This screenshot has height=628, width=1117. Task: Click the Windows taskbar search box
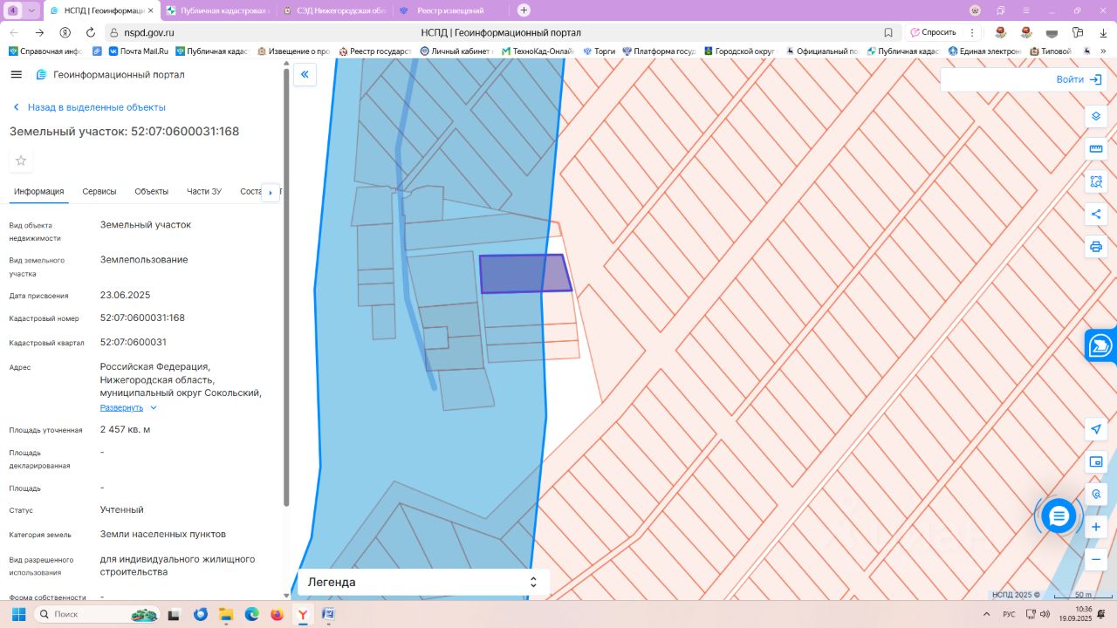click(x=96, y=614)
